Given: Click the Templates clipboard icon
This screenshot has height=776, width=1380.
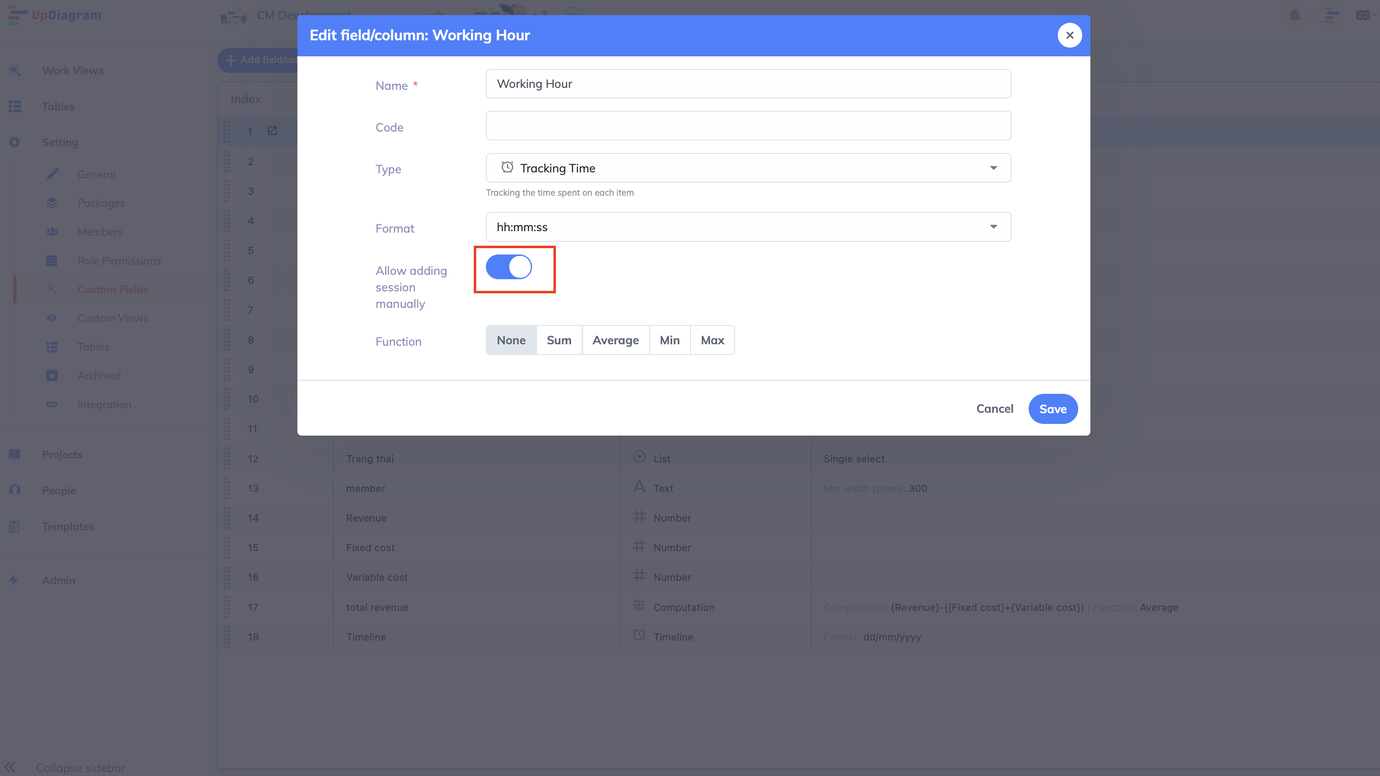Looking at the screenshot, I should click(x=15, y=526).
